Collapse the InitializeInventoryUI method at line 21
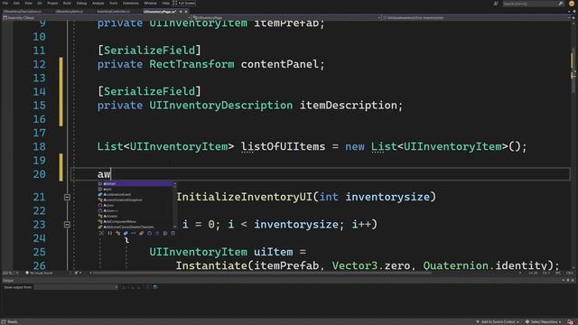The image size is (578, 325). click(67, 197)
